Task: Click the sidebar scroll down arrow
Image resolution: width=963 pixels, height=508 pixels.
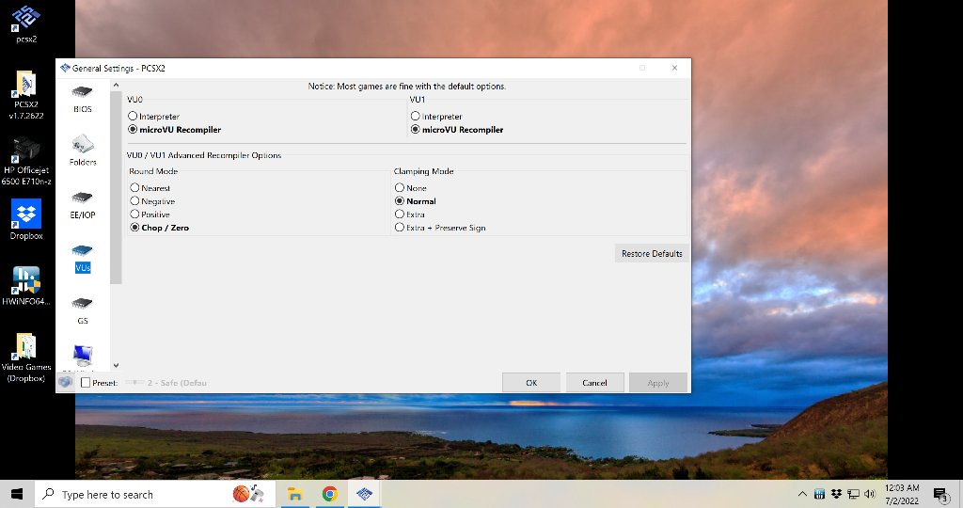Action: point(116,366)
